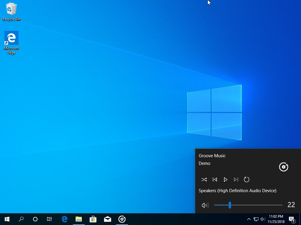Mute audio via the flyout speaker icon
The image size is (301, 225).
pos(205,205)
